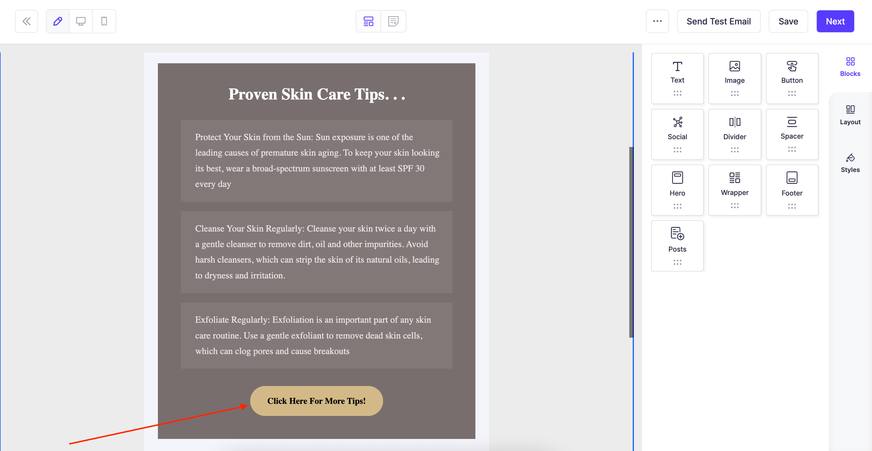
Task: Switch to the Layout panel
Action: [851, 114]
